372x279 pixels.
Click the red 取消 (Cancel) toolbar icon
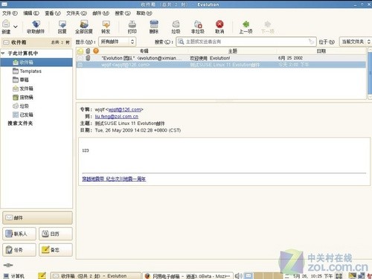[x=219, y=24]
